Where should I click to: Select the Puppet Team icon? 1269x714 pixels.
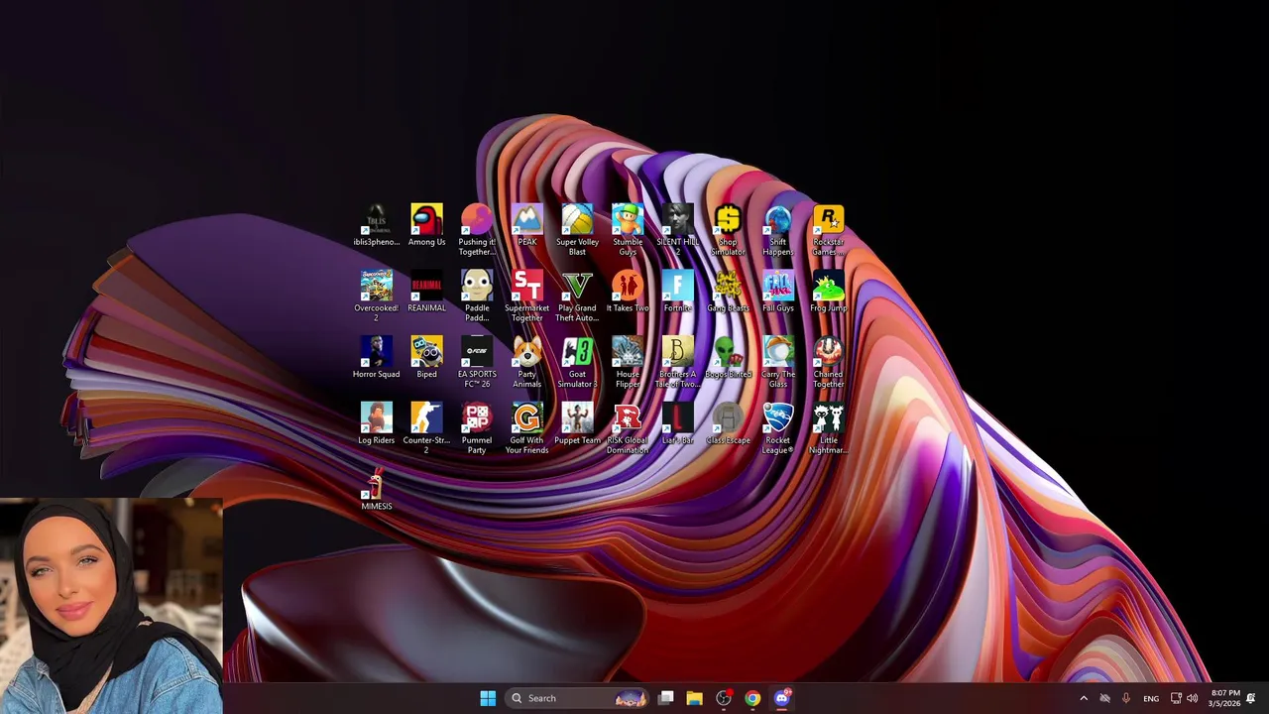pyautogui.click(x=577, y=423)
